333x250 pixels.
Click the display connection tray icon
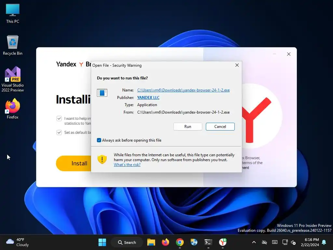coord(285,242)
